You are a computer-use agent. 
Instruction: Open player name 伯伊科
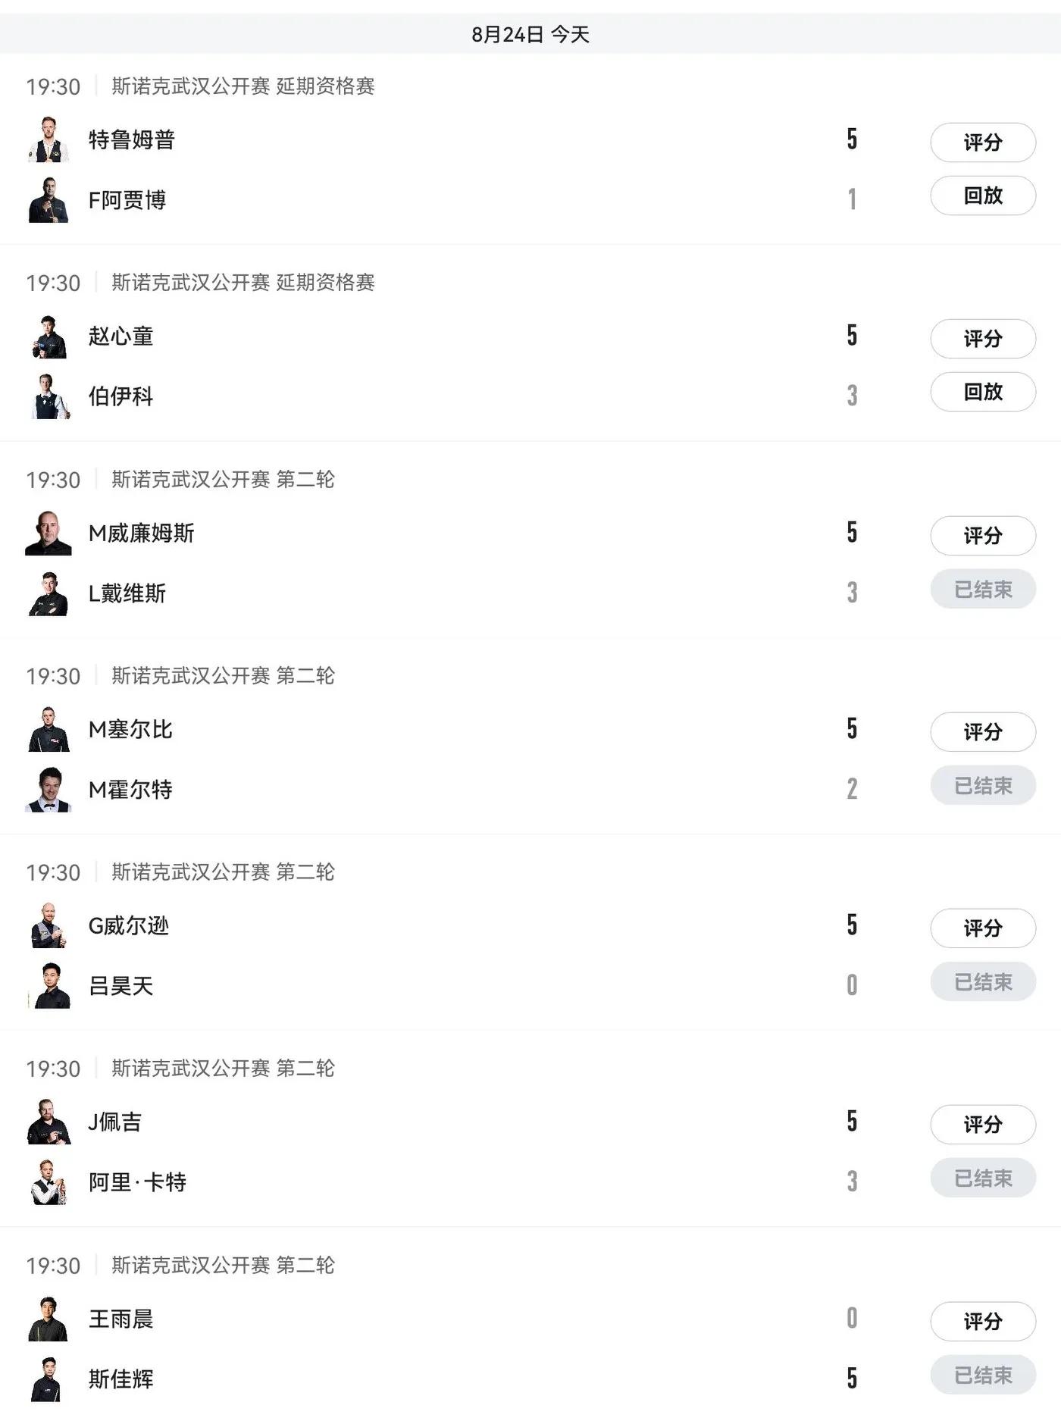(121, 396)
